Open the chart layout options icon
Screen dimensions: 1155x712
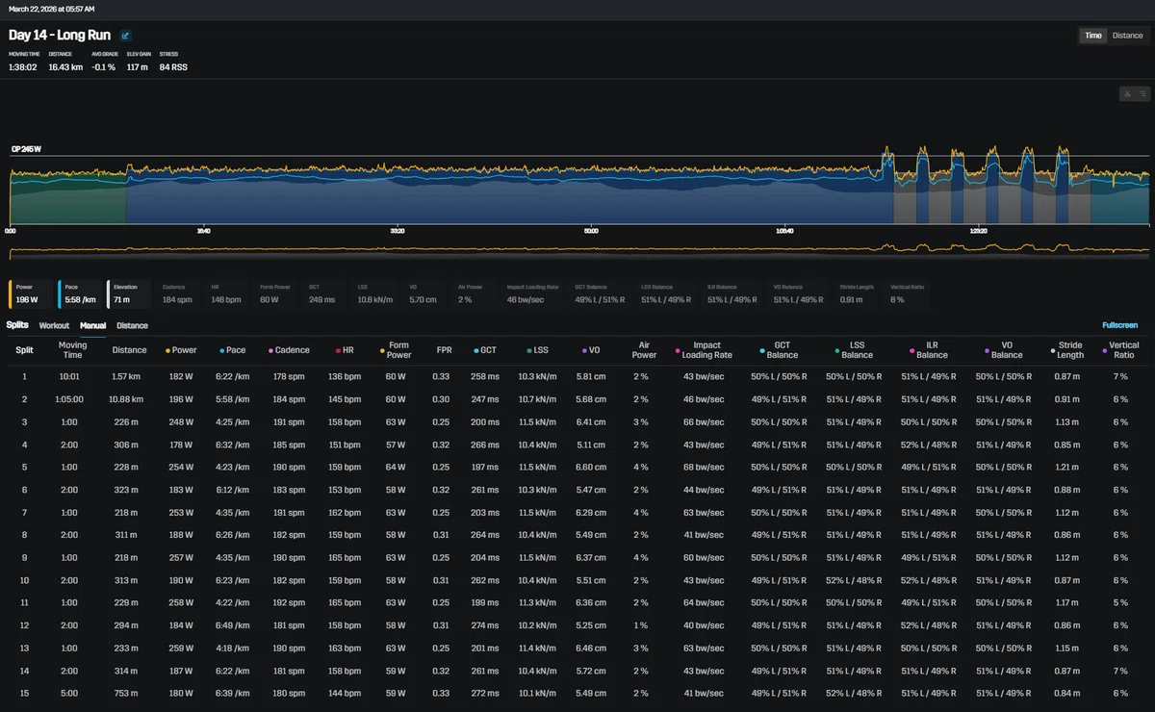click(x=1142, y=94)
